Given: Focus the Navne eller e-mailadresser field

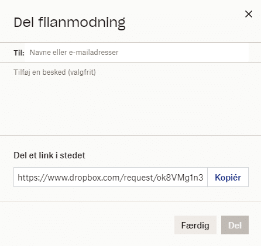Looking at the screenshot, I should 136,53.
